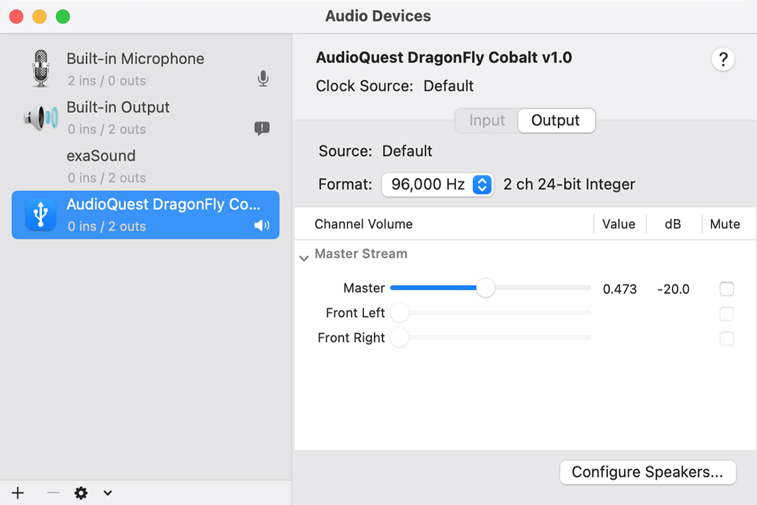Screen dimensions: 757x505
Task: Click the speaker indicator on AudioQuest DragonFly row
Action: pyautogui.click(x=262, y=226)
